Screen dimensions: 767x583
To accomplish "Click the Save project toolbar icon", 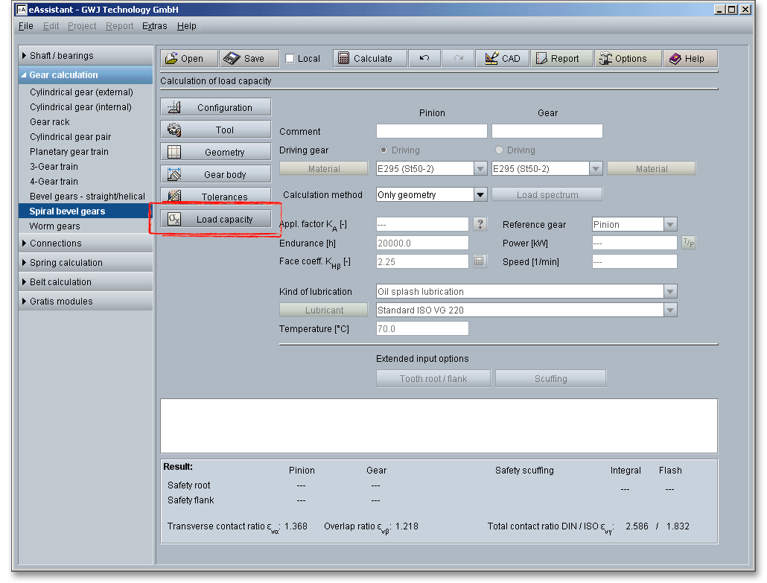I will pos(249,59).
